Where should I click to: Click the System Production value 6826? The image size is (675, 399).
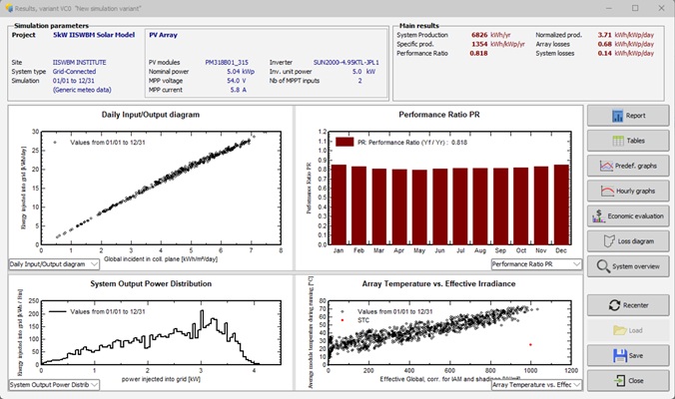pyautogui.click(x=479, y=35)
